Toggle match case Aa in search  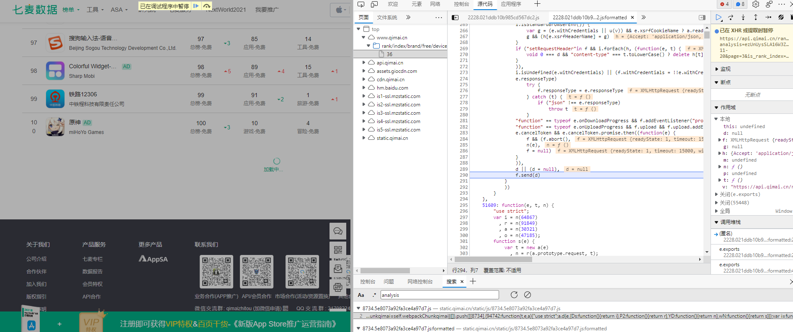(x=361, y=295)
